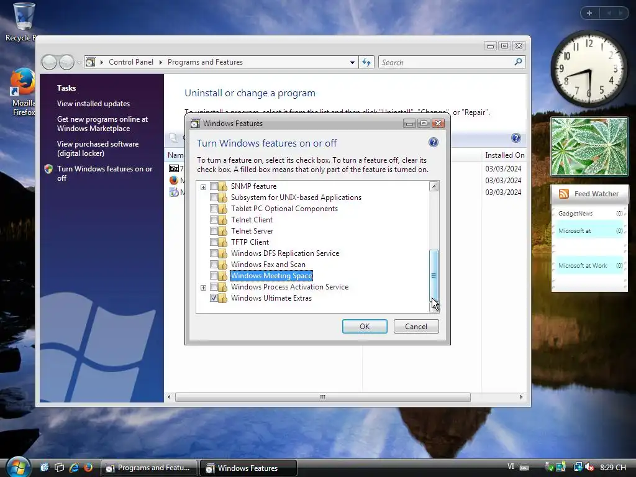Image resolution: width=636 pixels, height=477 pixels.
Task: Click the Cancel button
Action: pos(416,327)
